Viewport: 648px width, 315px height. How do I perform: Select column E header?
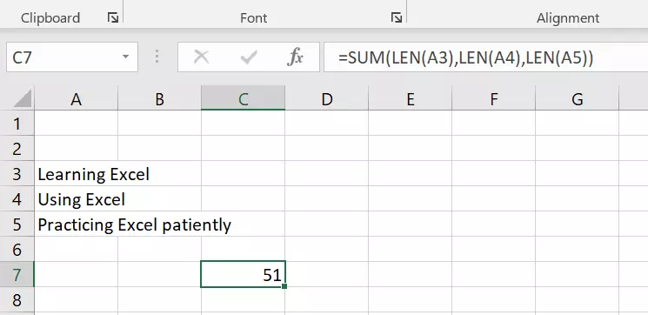[410, 99]
